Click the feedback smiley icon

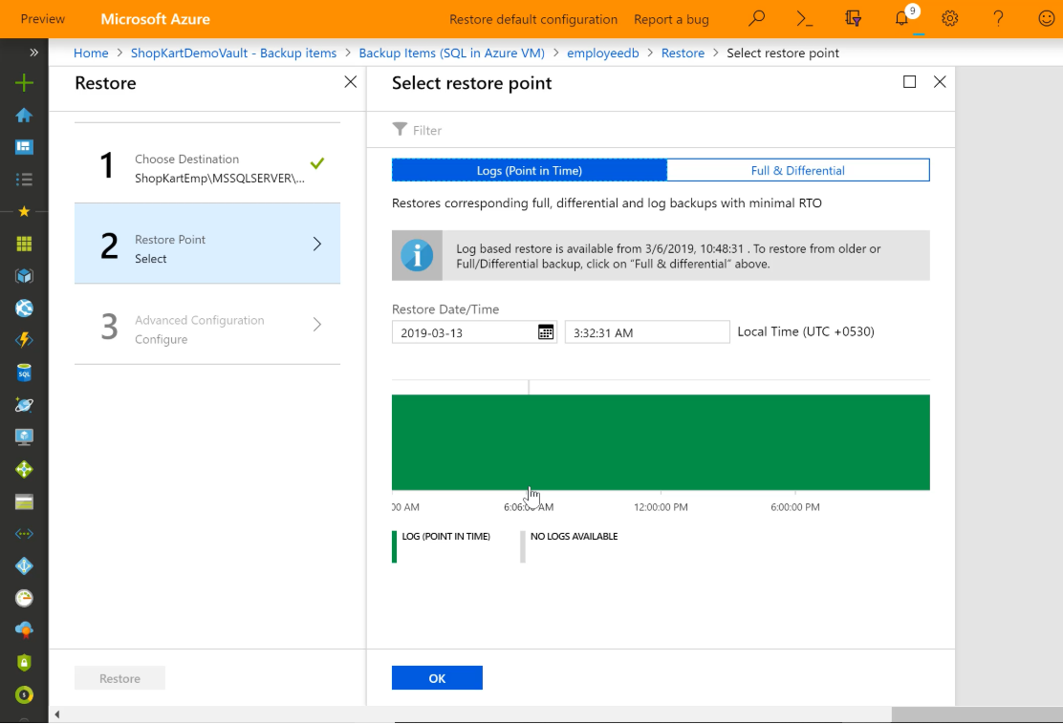(1046, 19)
